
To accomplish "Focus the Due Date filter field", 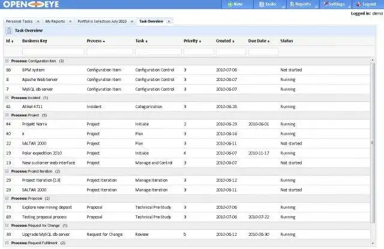I will (x=263, y=52).
